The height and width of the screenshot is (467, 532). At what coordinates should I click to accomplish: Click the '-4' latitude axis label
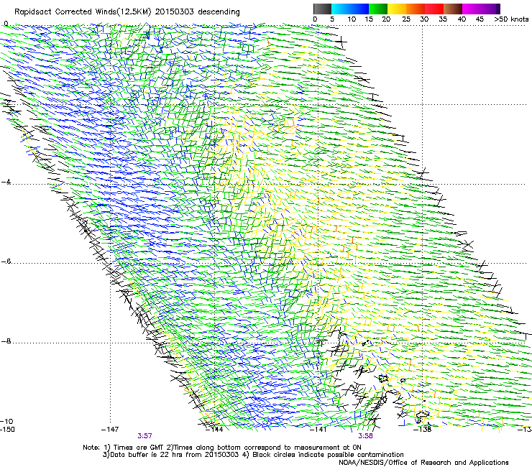coord(6,182)
